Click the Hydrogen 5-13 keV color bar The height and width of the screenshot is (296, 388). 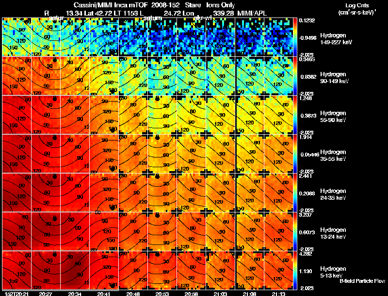(295, 270)
